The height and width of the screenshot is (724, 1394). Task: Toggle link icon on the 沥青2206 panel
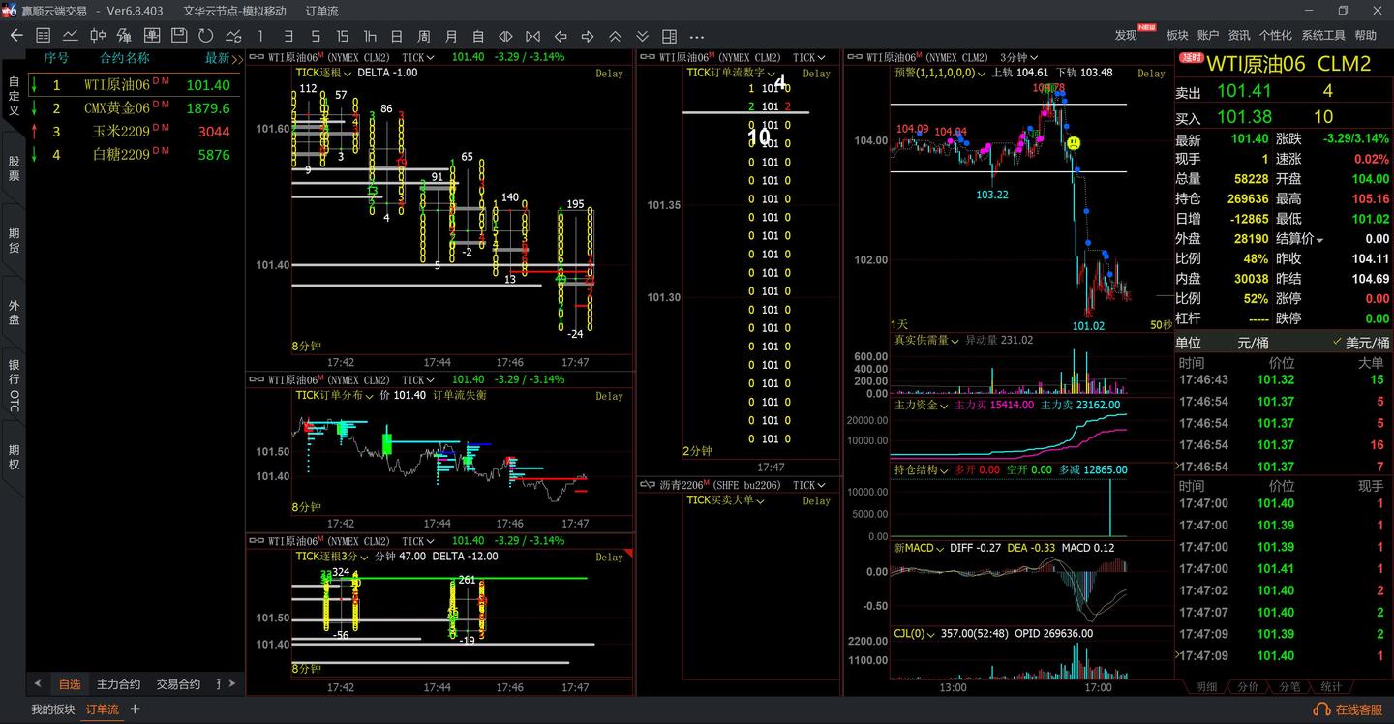coord(647,485)
